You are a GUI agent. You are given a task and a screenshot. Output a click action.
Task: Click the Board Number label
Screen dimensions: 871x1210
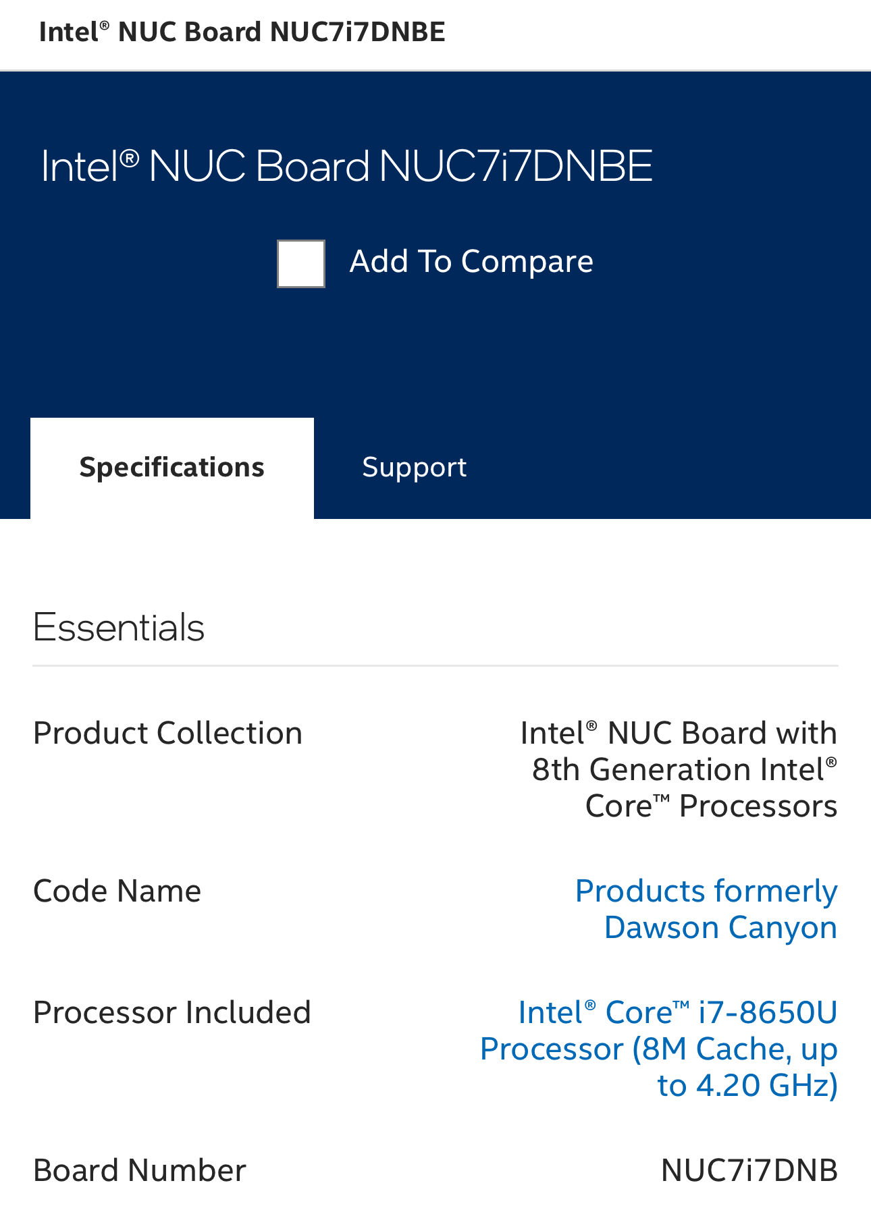click(x=140, y=1170)
